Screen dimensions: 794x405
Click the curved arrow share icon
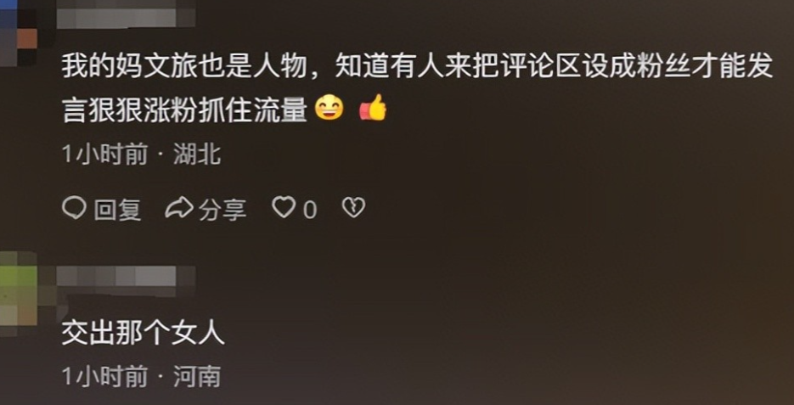pyautogui.click(x=179, y=208)
